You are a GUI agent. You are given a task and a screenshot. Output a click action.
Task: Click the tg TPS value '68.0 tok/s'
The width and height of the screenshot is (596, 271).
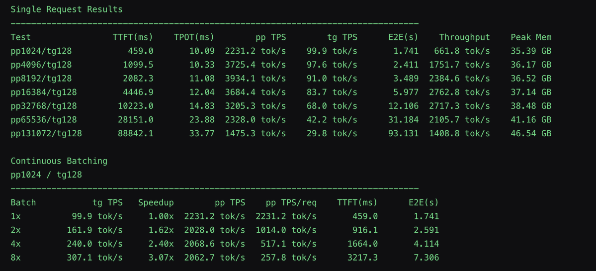(x=332, y=106)
